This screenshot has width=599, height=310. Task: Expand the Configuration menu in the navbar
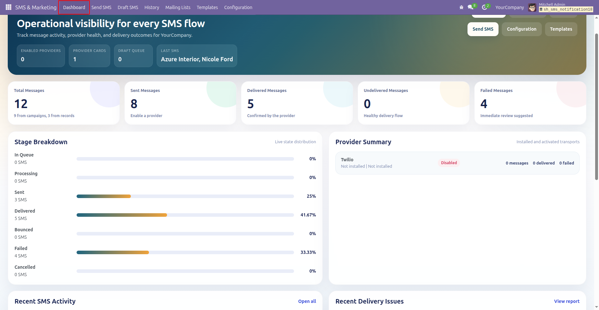tap(238, 7)
